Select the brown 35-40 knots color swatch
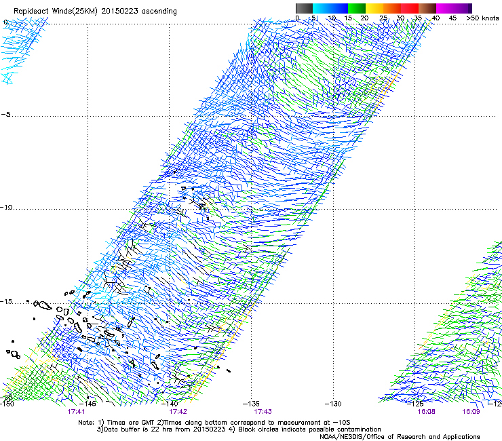This screenshot has height=441, width=502. pos(427,8)
